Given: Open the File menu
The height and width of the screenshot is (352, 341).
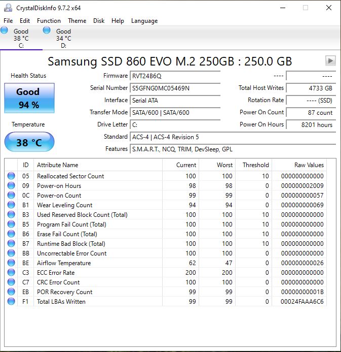Looking at the screenshot, I should [8, 21].
